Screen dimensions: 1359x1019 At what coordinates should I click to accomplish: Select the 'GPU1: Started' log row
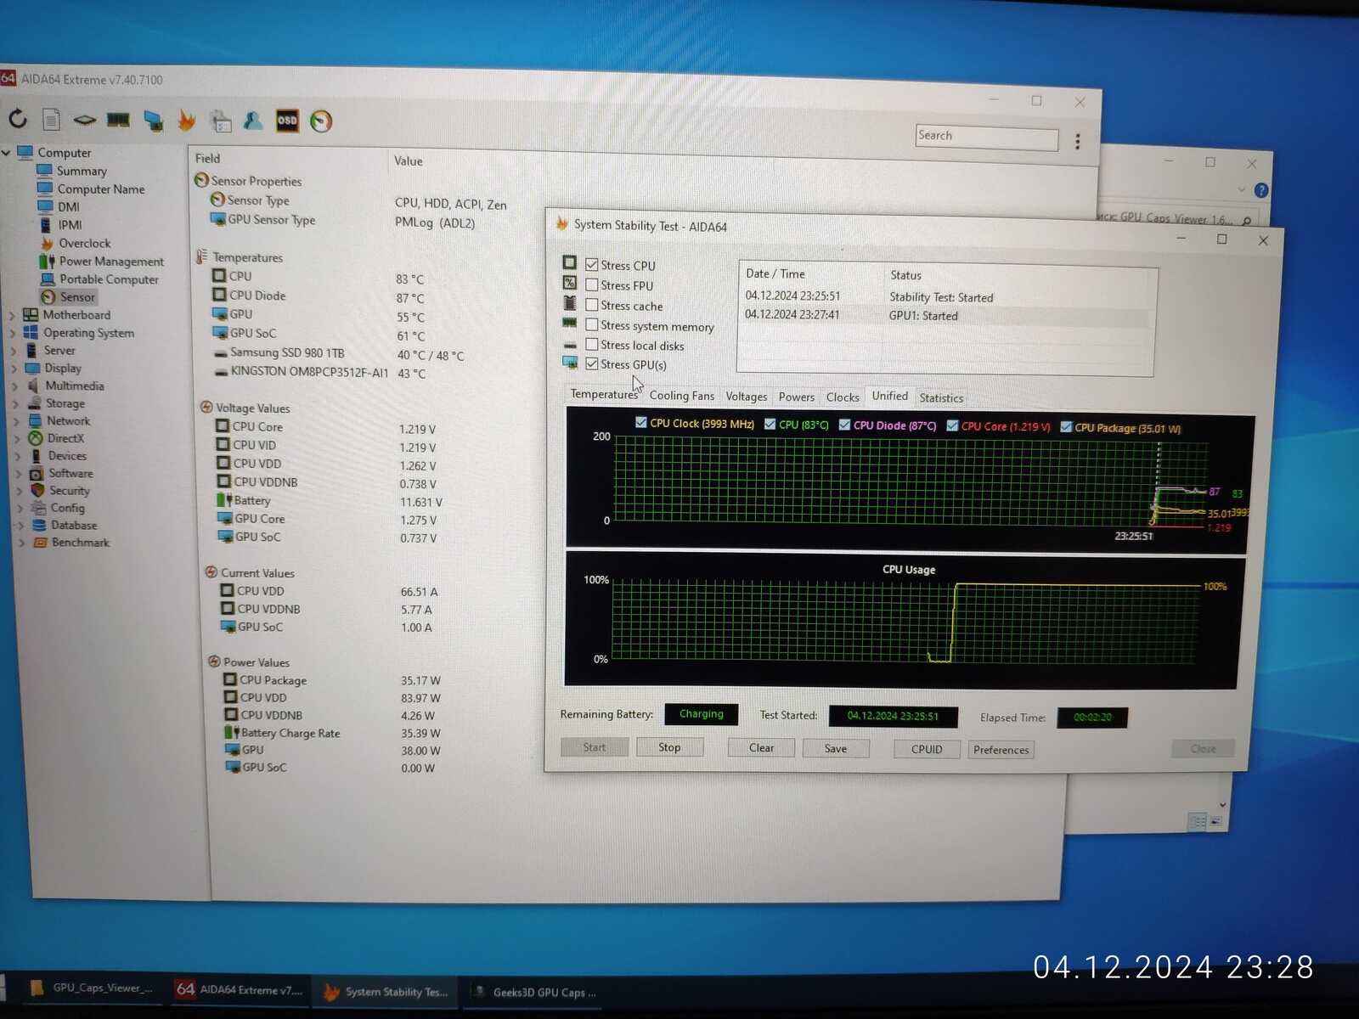point(945,316)
